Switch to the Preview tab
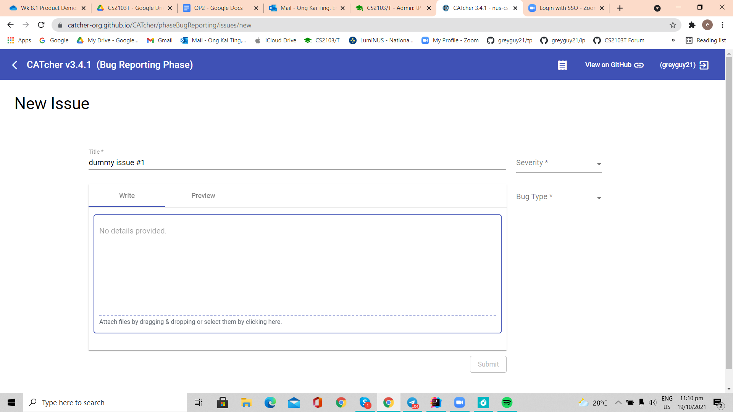Viewport: 733px width, 412px height. 203,196
